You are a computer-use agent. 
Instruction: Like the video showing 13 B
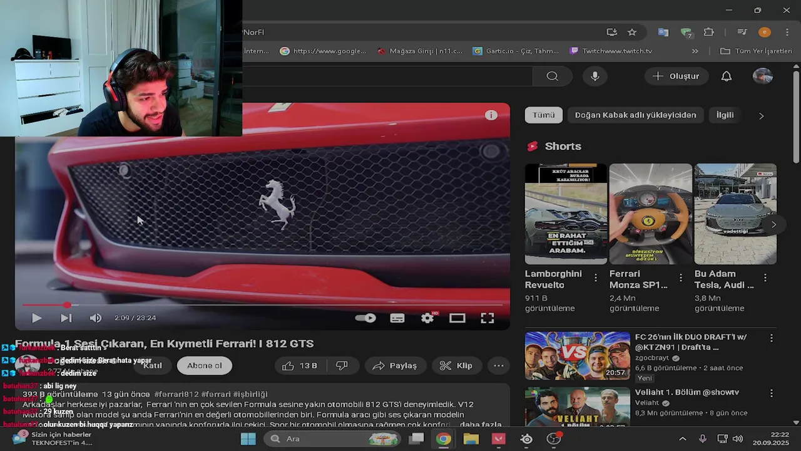click(x=300, y=366)
